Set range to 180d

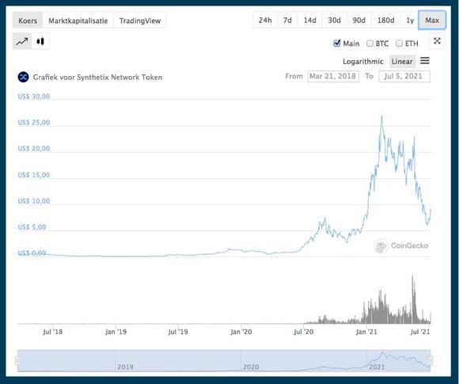click(x=385, y=21)
